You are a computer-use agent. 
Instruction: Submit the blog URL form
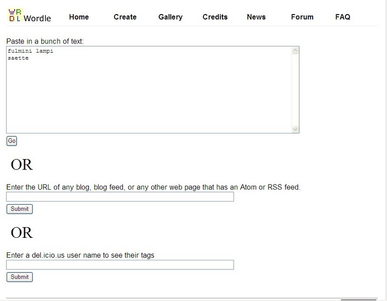coord(20,209)
